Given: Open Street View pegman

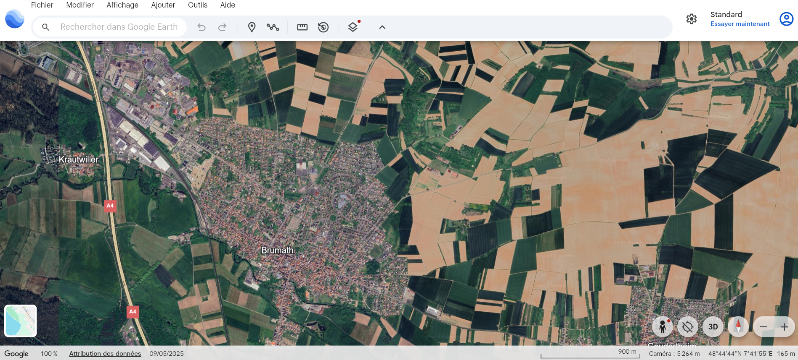Looking at the screenshot, I should click(x=663, y=327).
